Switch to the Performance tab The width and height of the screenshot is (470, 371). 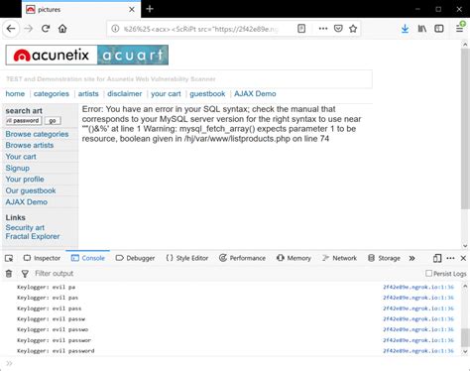242,258
